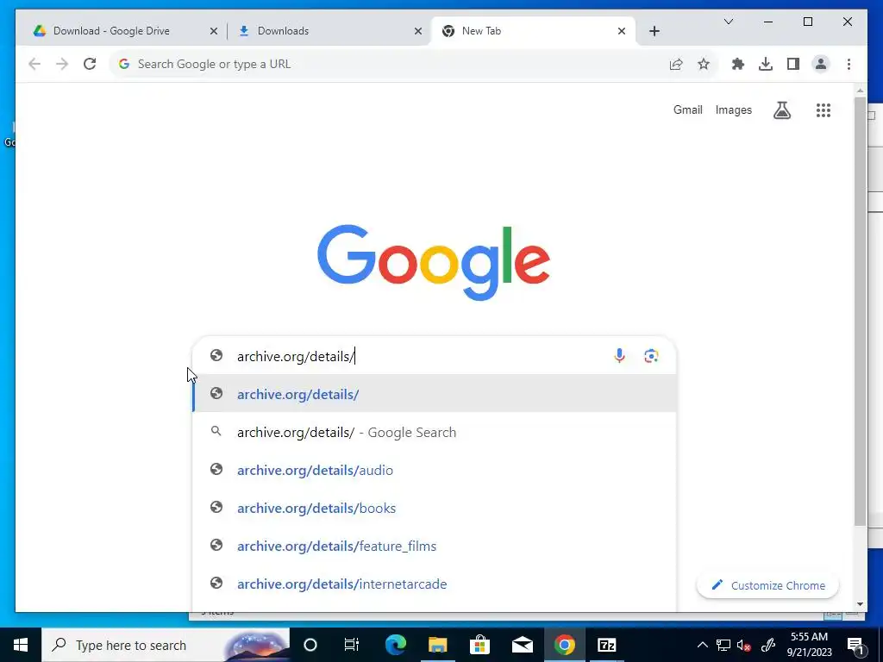Image resolution: width=883 pixels, height=662 pixels.
Task: Open the taskbar clock showing 5:55 AM
Action: coord(809,645)
